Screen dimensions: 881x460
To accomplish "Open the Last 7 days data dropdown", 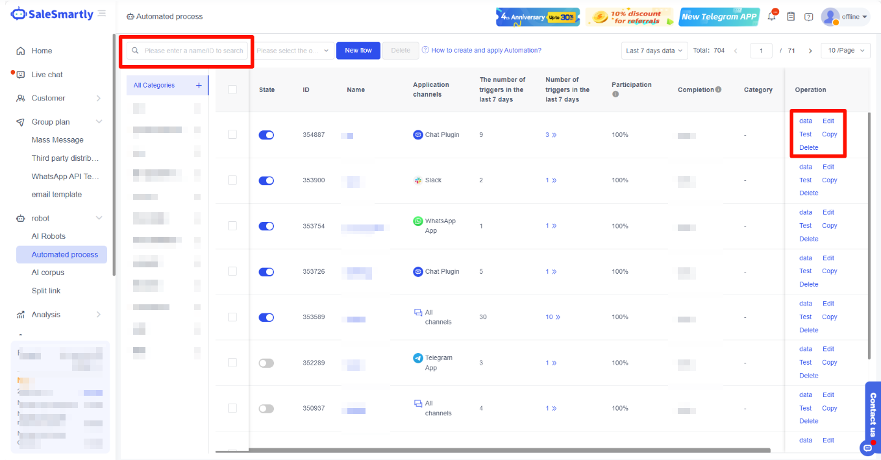I will 654,51.
